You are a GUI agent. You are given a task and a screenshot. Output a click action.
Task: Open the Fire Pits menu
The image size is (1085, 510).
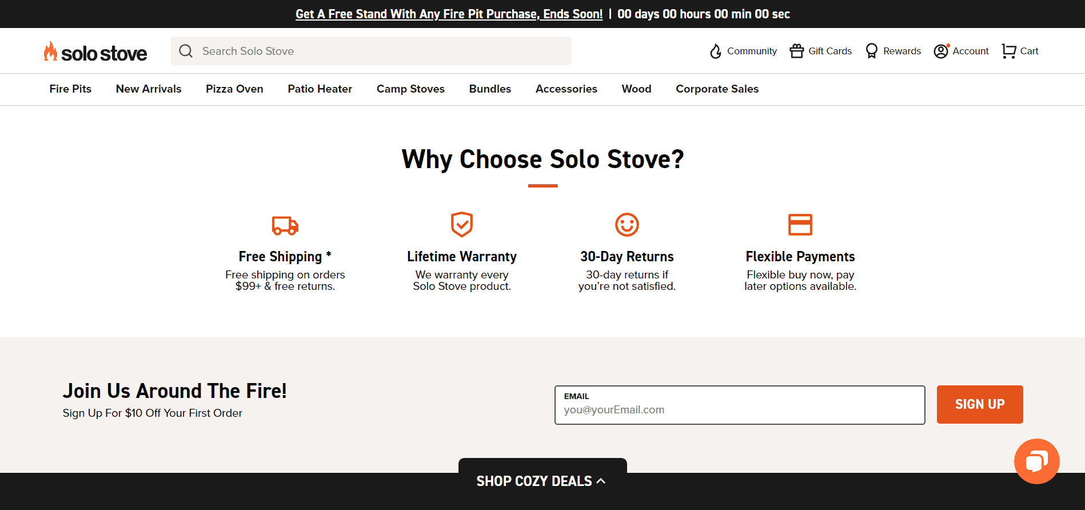tap(70, 89)
